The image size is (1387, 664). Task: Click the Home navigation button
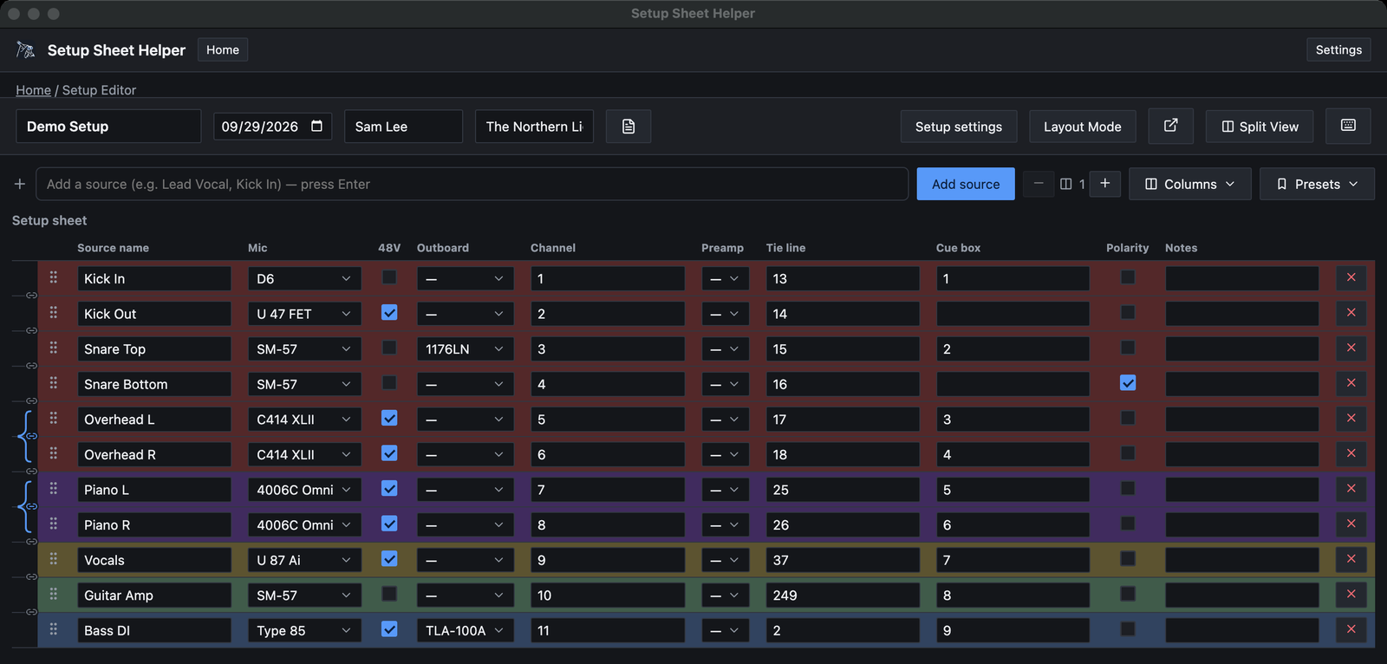pyautogui.click(x=223, y=49)
